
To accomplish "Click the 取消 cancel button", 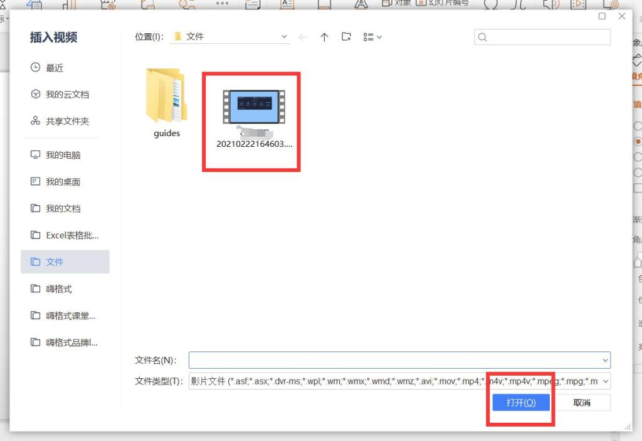I will [x=584, y=402].
